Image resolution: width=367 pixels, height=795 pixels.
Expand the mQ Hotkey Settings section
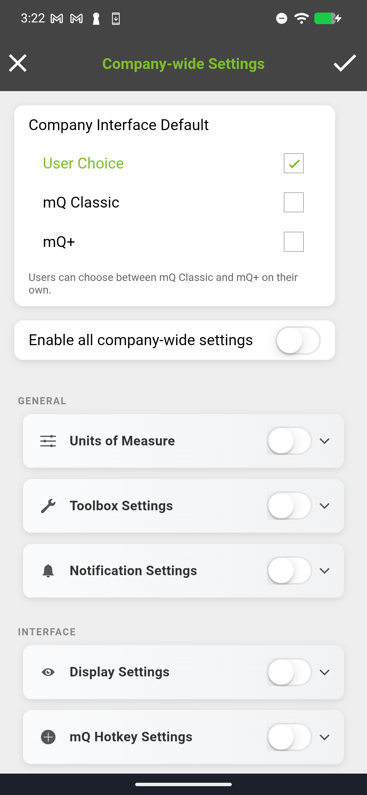pos(324,737)
